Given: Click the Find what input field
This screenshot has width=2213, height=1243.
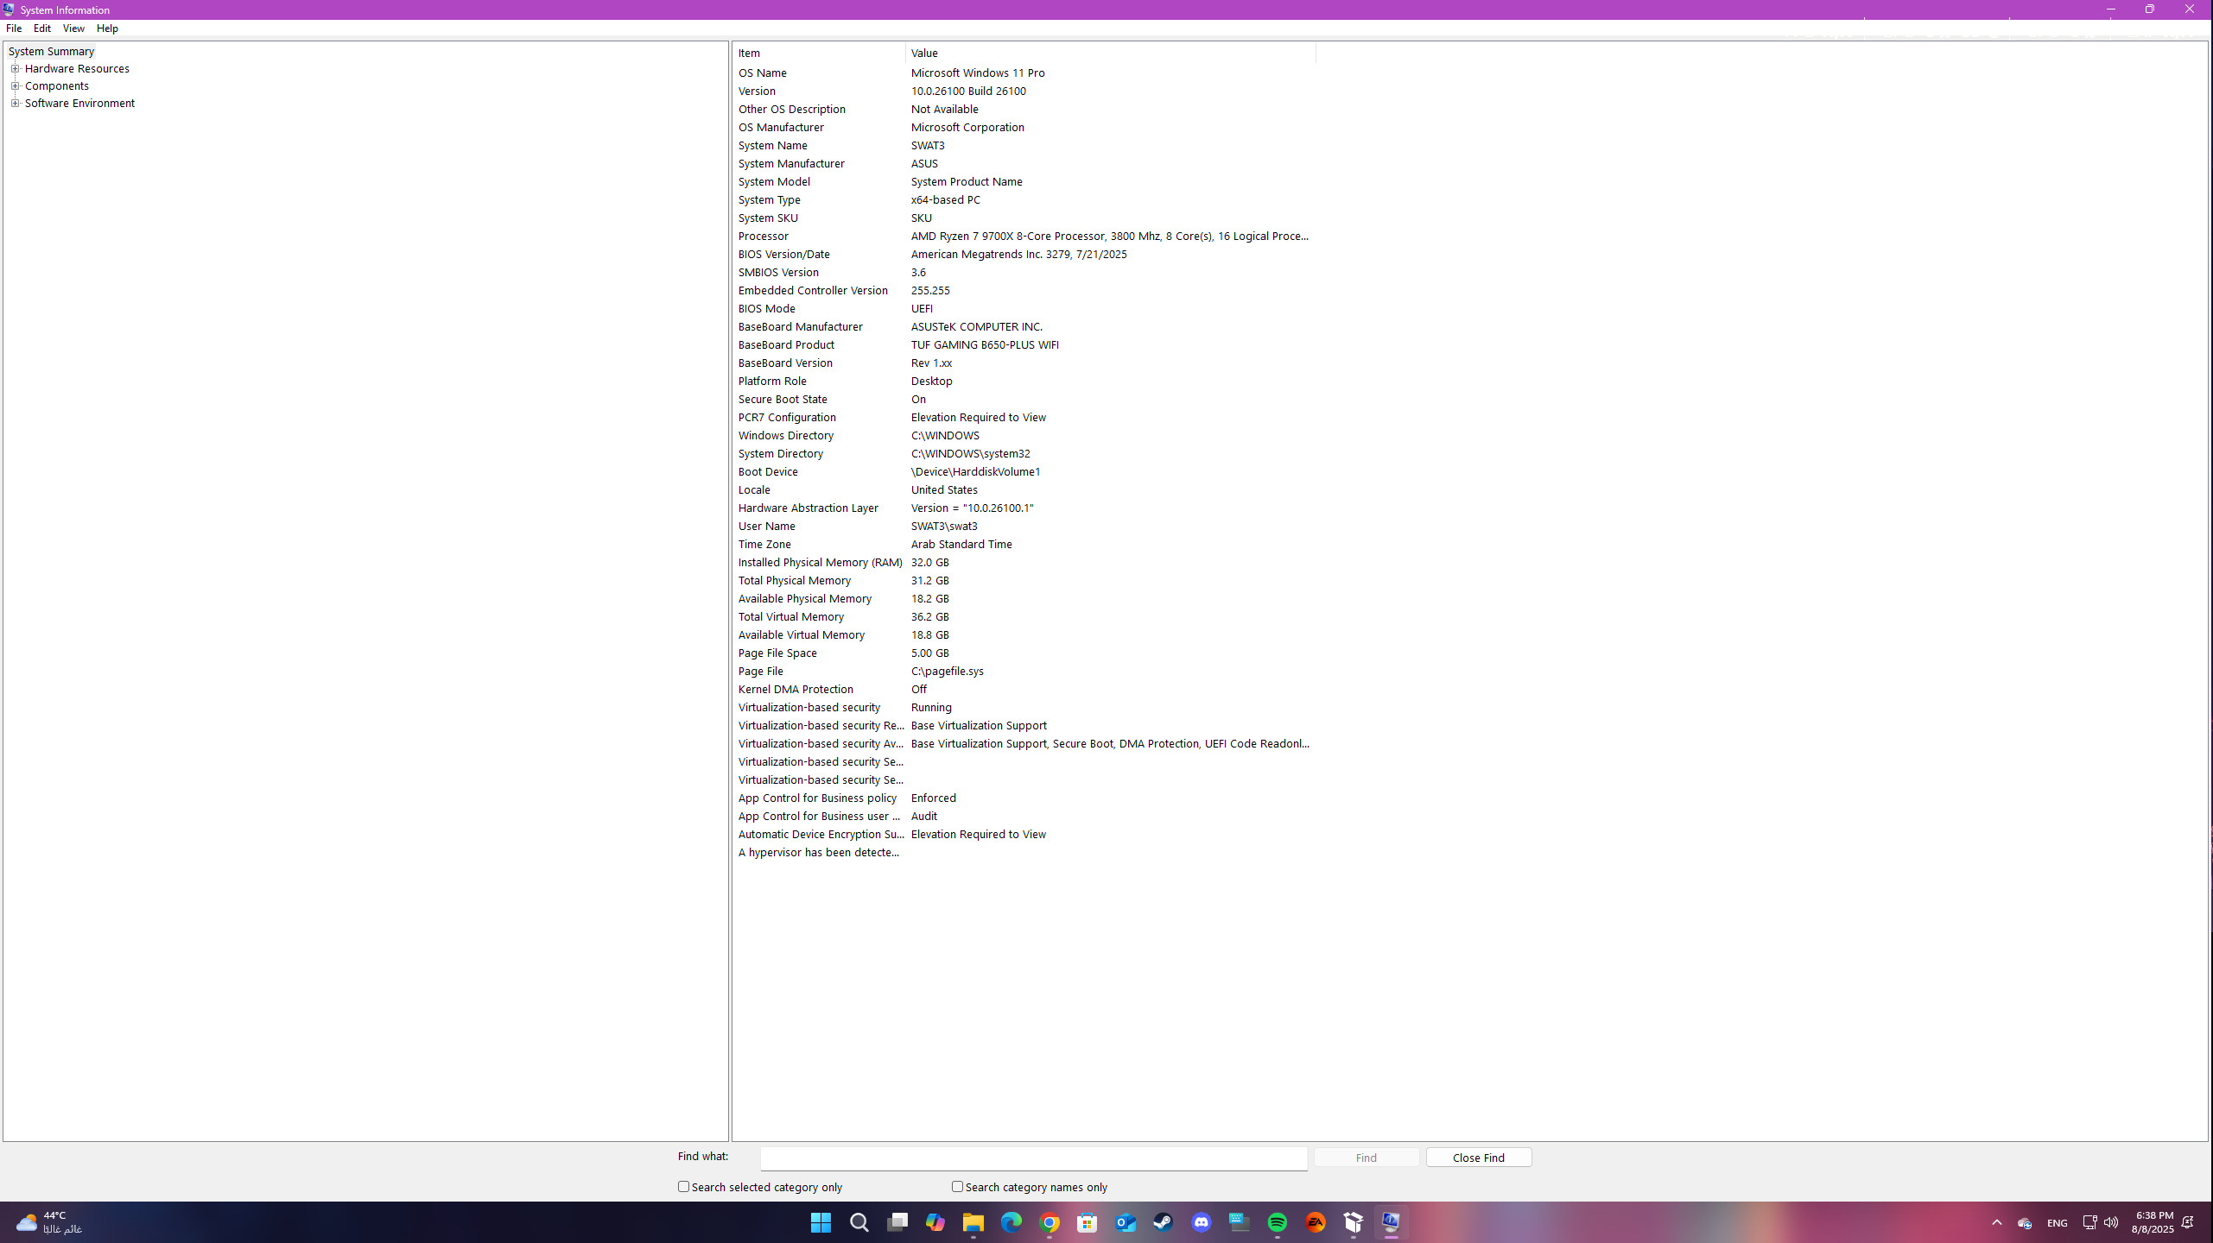Looking at the screenshot, I should (1034, 1158).
